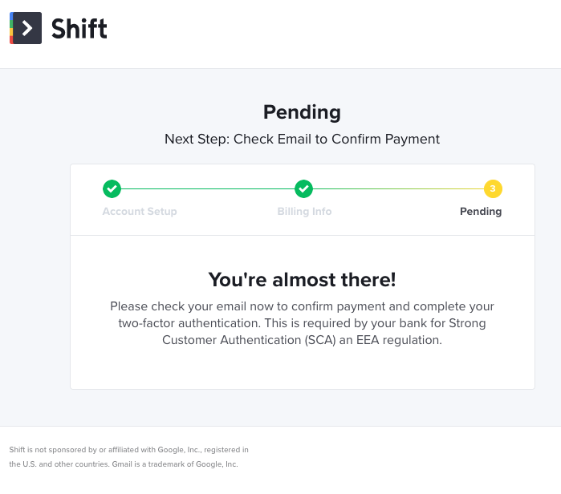Click the You're almost there heading
561x494 pixels.
point(302,279)
